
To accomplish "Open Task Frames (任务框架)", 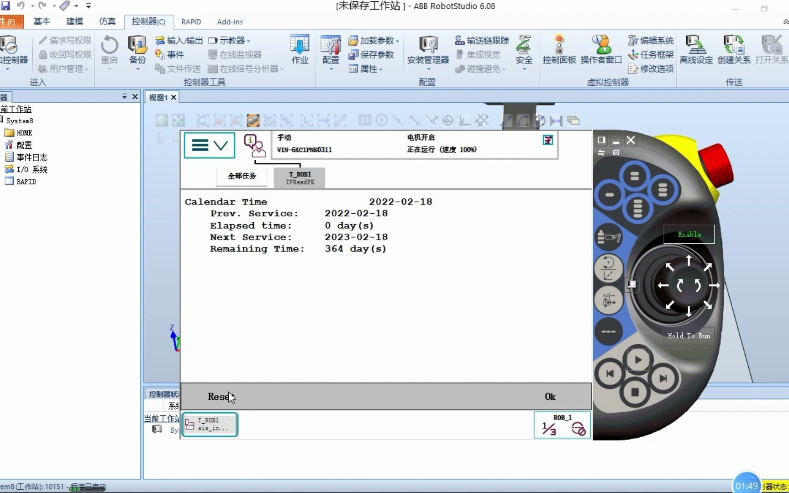I will point(651,55).
